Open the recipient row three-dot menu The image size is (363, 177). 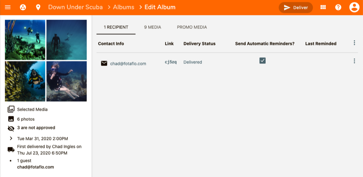pos(354,61)
